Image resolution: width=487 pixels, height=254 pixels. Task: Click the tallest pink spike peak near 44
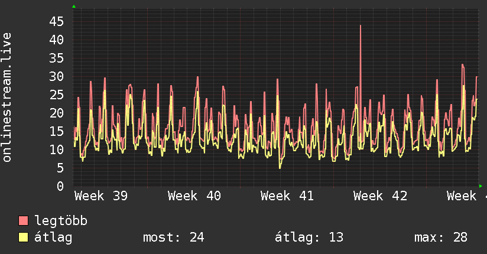pos(361,26)
